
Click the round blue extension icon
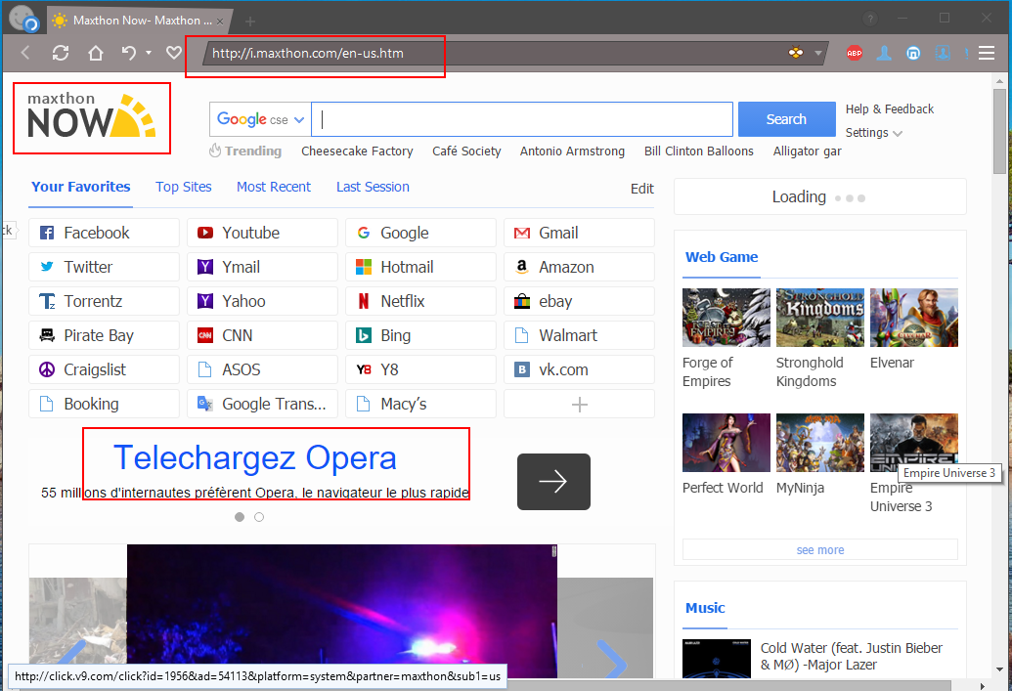(x=913, y=53)
